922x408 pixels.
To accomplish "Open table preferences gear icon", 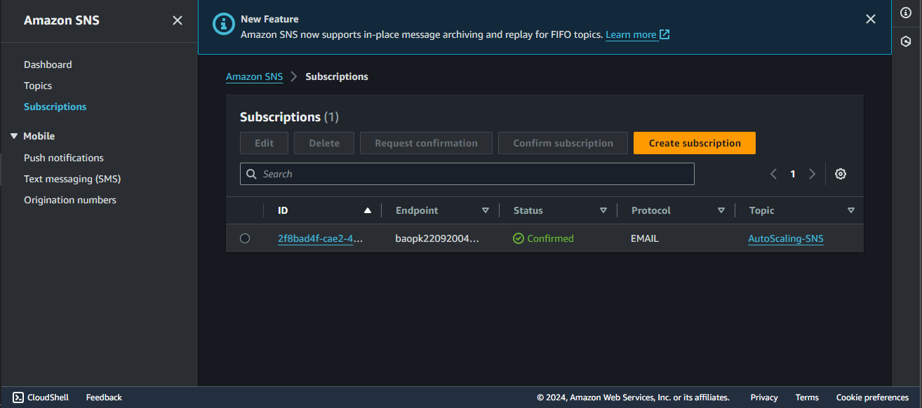I will coord(841,174).
